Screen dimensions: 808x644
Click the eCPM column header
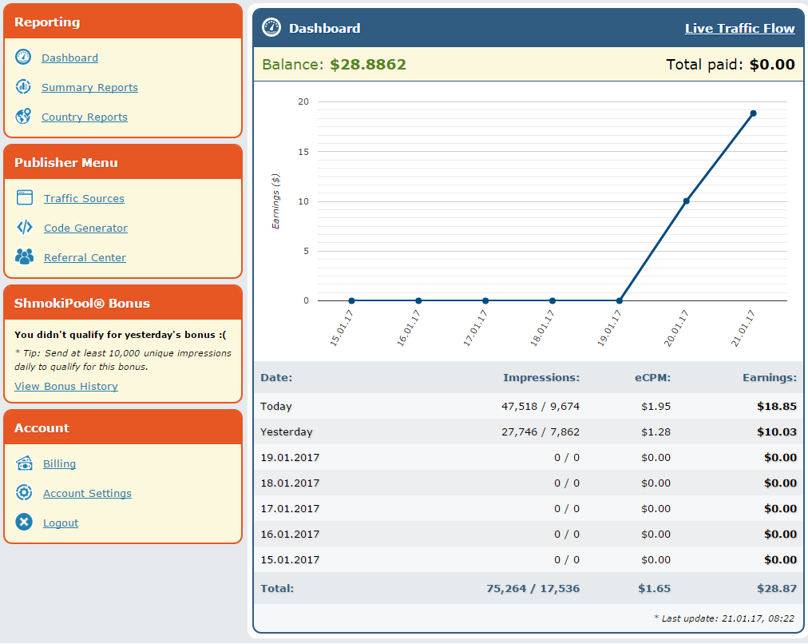click(x=652, y=377)
